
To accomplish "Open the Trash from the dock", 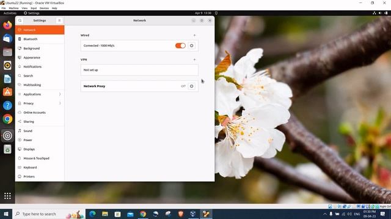I will pos(7,149).
